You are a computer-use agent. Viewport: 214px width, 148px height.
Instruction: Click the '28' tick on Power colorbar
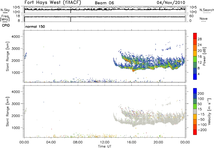200,39
